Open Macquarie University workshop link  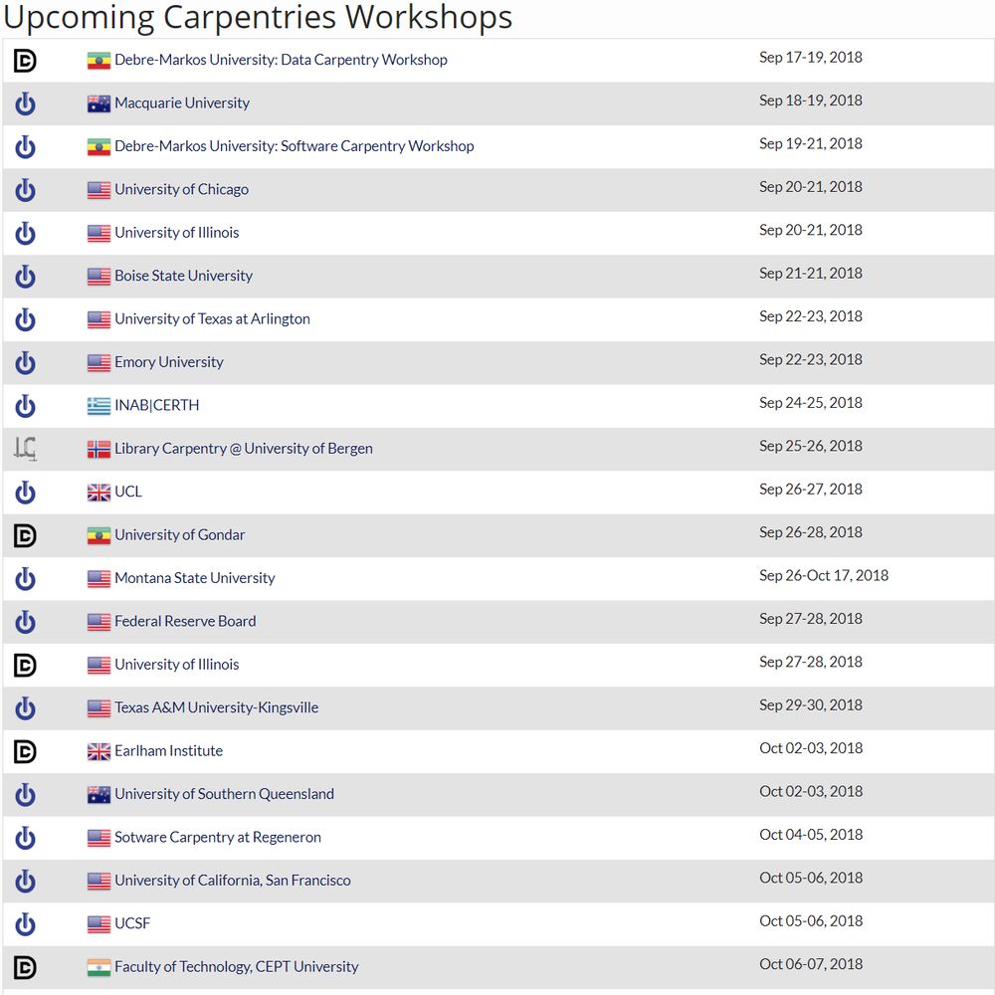tap(182, 102)
